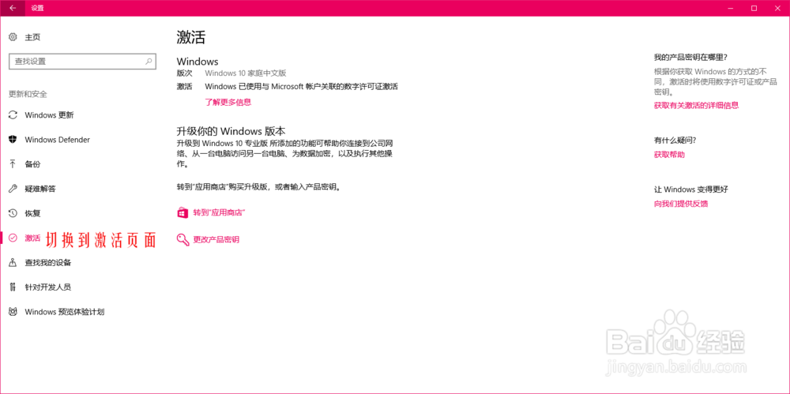Click 转到"应用商店" link

(219, 212)
